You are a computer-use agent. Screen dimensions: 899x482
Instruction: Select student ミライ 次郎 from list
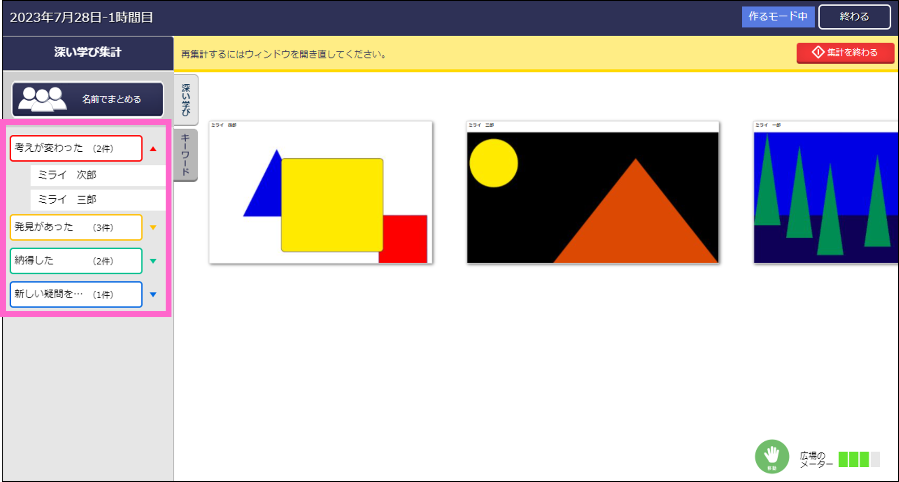click(97, 175)
